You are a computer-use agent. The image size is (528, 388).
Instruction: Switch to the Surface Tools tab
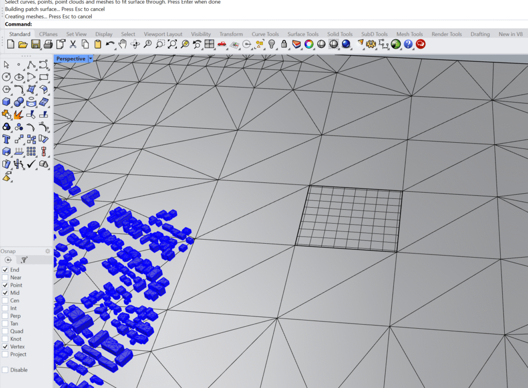click(x=303, y=34)
